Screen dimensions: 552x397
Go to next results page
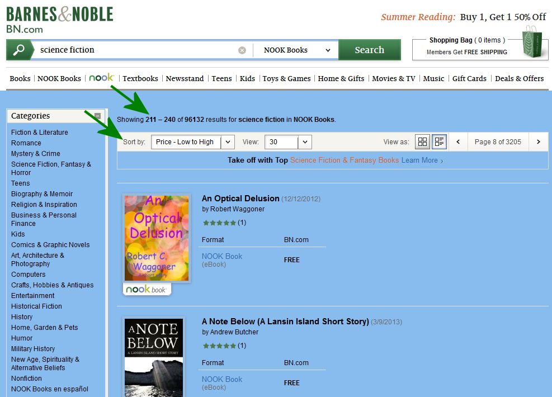pos(538,142)
